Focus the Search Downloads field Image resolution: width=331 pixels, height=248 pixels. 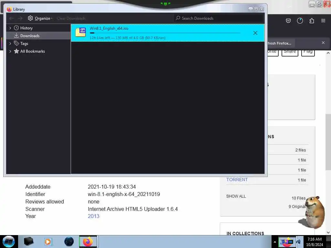pyautogui.click(x=219, y=18)
